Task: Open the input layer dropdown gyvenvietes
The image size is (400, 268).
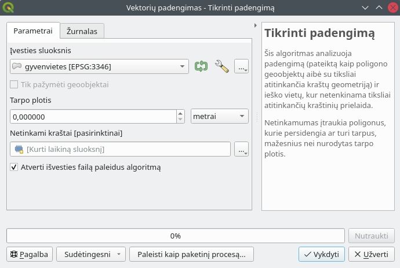Action: (x=99, y=66)
